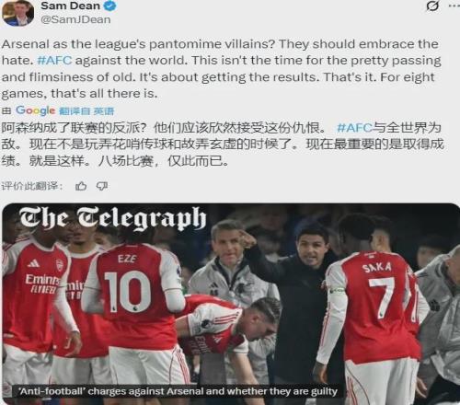Screen dimensions: 460x405
Task: Click Saka's number 7 shirt in photo
Action: [x=380, y=297]
